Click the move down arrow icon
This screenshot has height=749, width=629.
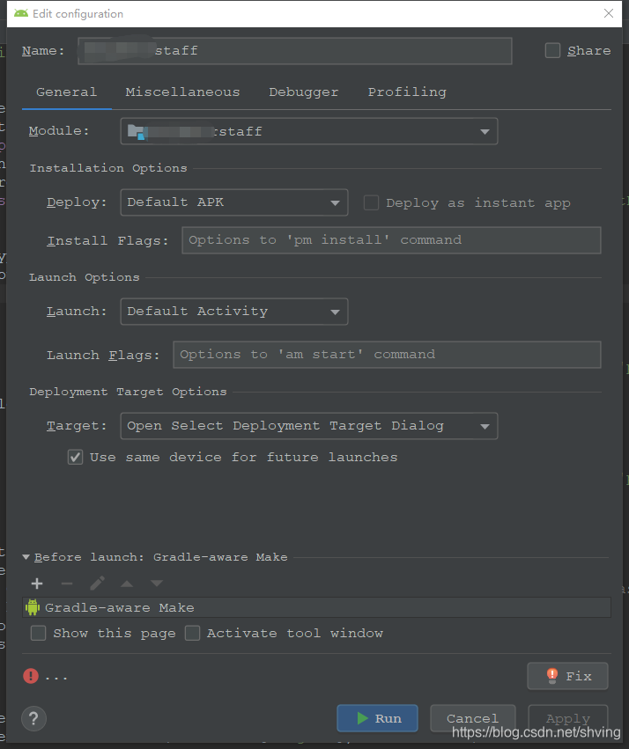(155, 583)
